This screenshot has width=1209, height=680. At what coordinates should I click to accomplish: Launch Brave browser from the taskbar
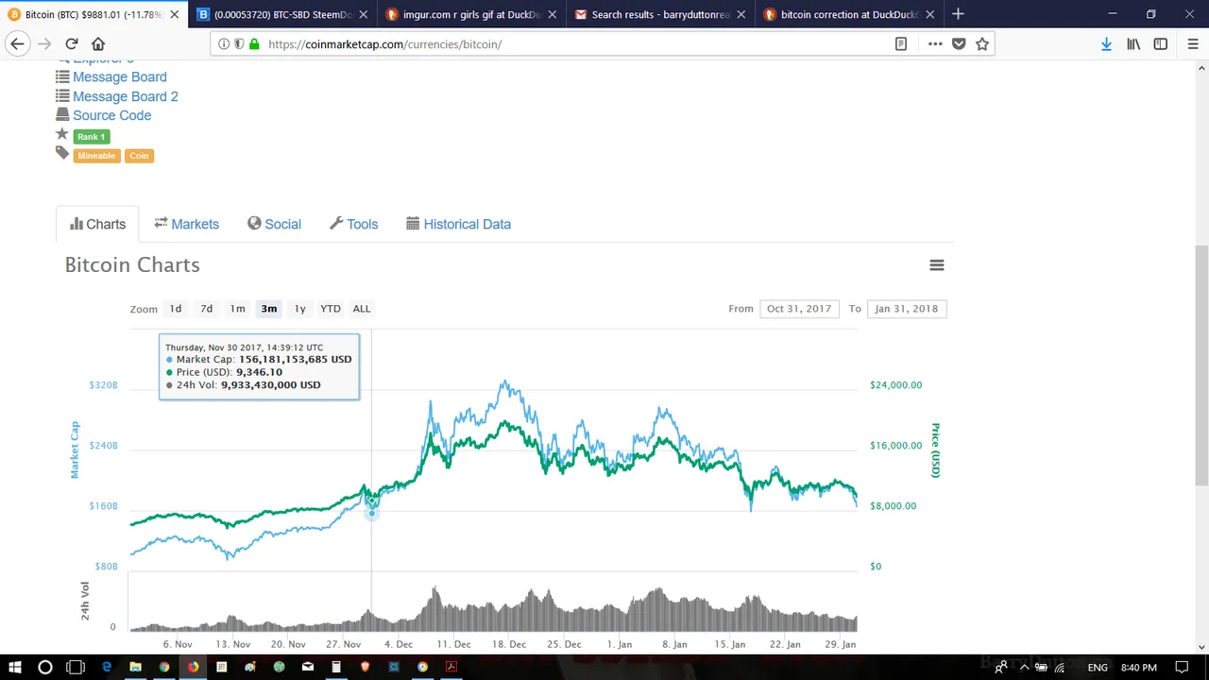(365, 667)
